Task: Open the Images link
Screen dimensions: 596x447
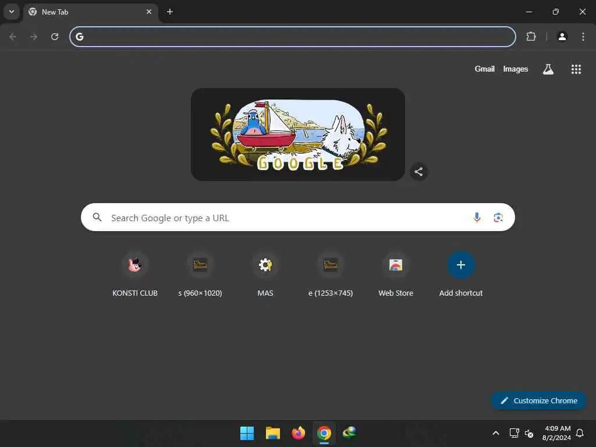Action: 516,69
